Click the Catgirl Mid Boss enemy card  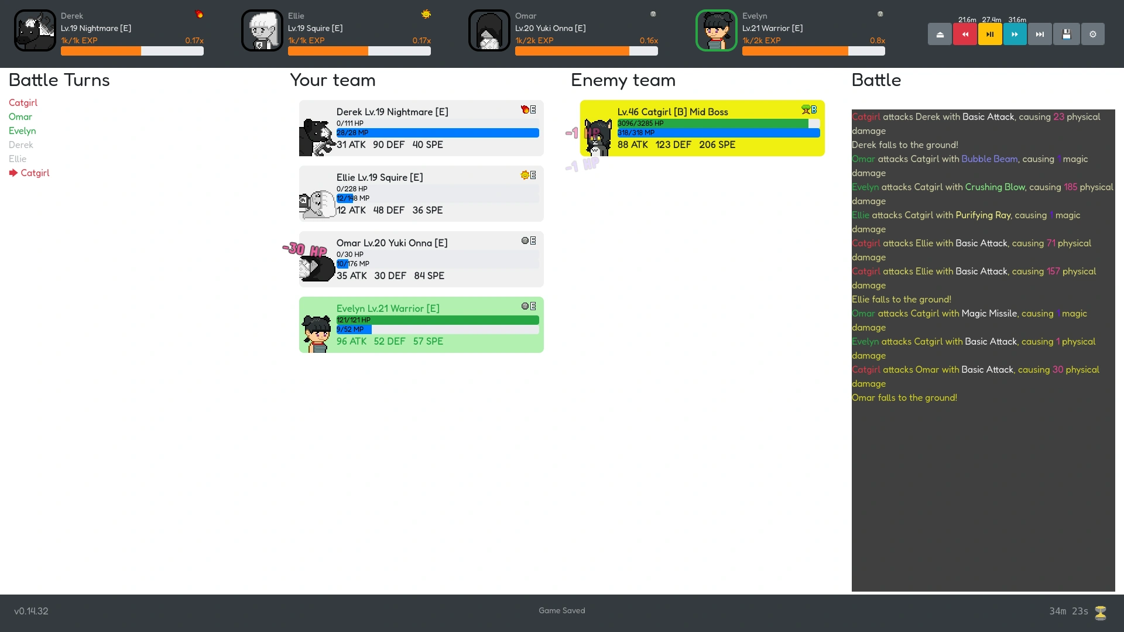702,128
